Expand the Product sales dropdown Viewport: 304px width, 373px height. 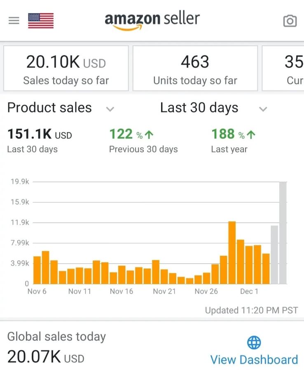coord(110,109)
